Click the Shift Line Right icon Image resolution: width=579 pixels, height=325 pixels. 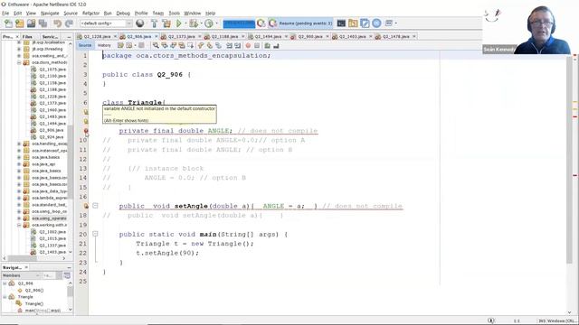coord(237,45)
